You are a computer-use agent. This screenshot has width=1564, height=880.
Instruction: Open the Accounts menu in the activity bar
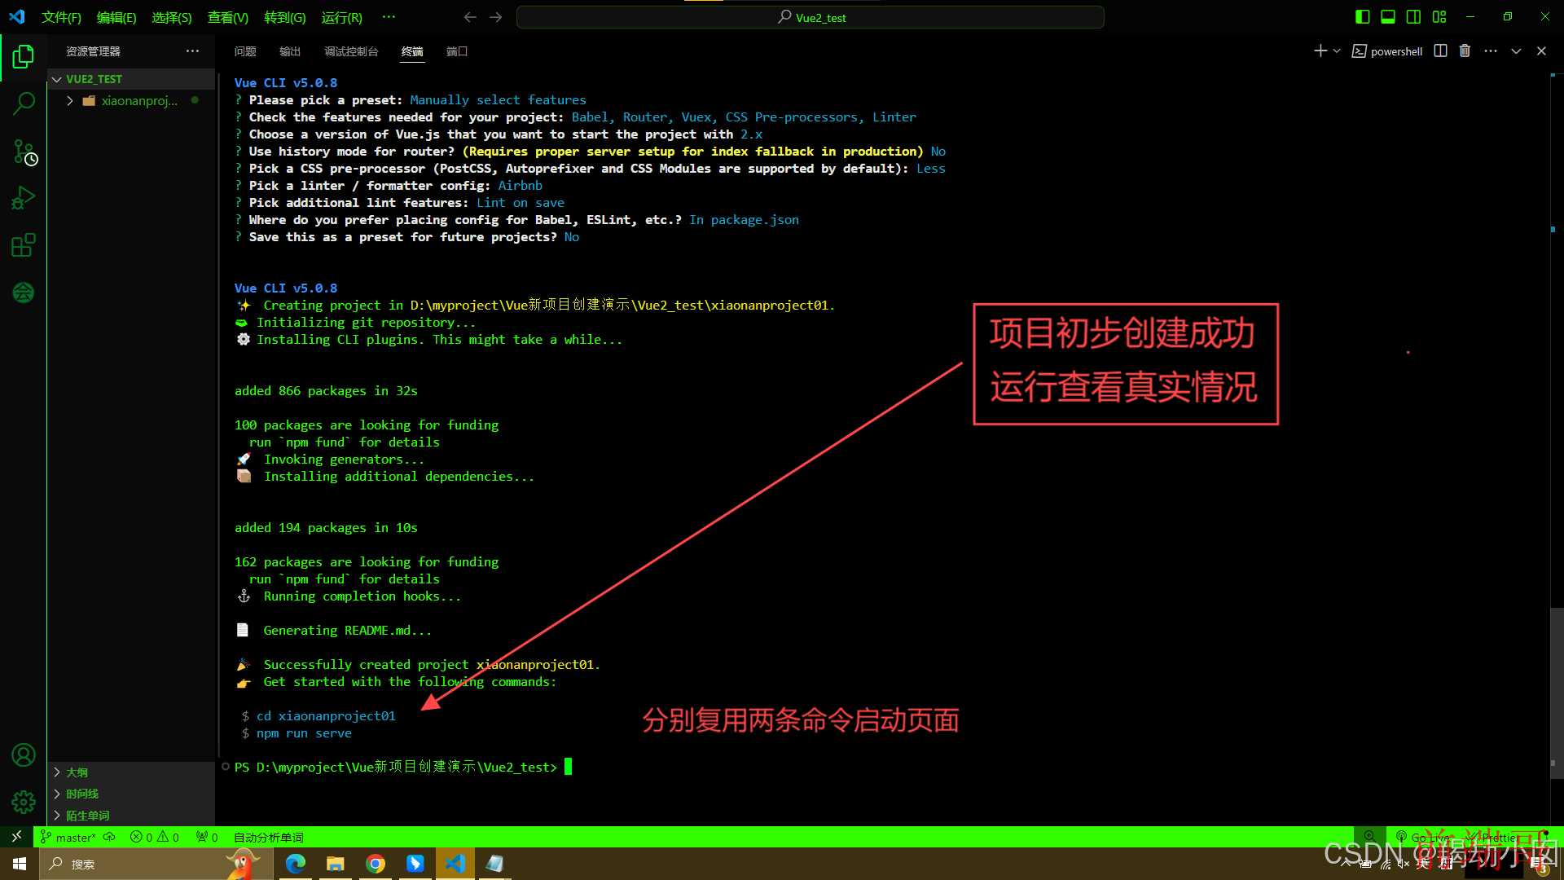(24, 755)
